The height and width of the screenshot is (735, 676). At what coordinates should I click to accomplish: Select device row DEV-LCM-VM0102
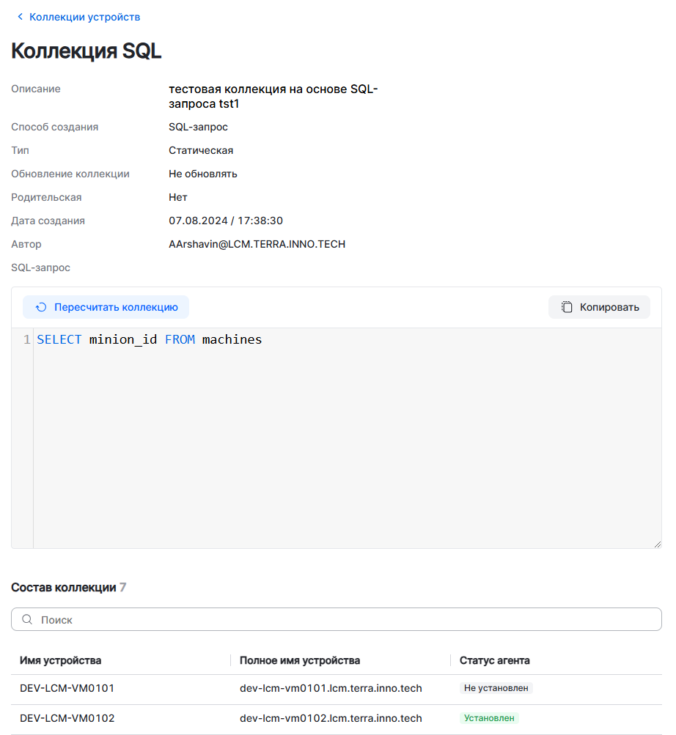pos(67,719)
